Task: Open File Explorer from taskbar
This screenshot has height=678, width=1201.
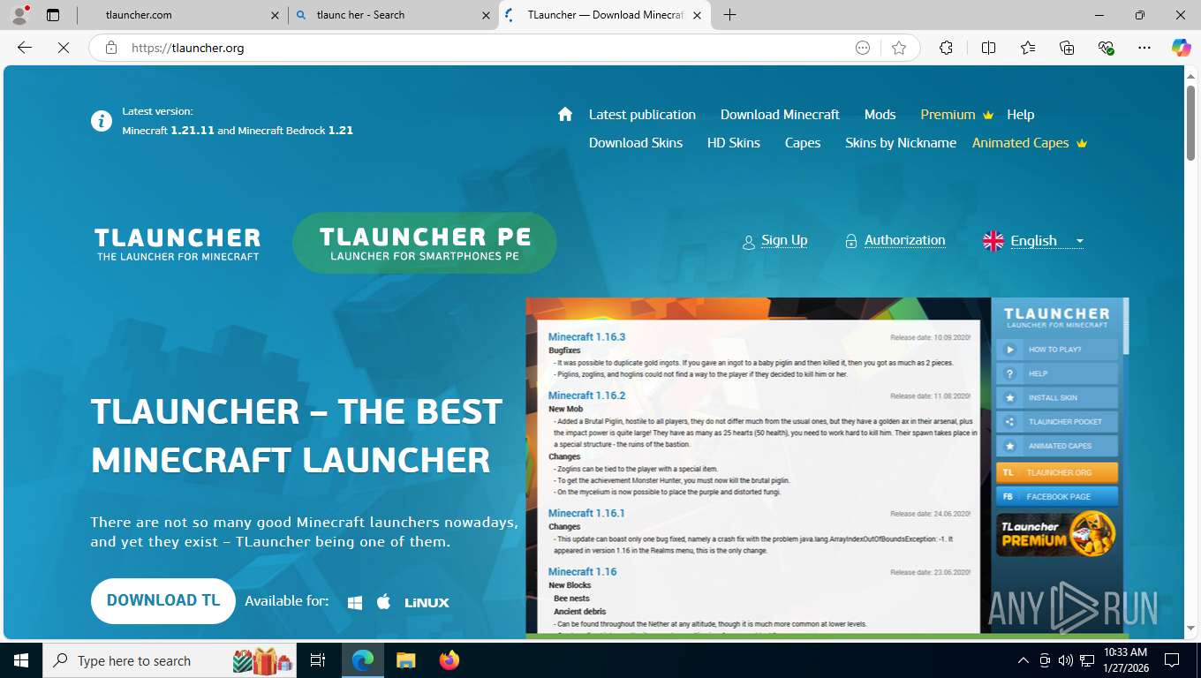Action: (x=405, y=660)
